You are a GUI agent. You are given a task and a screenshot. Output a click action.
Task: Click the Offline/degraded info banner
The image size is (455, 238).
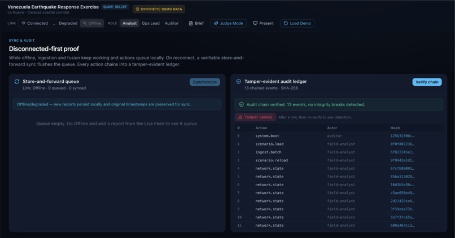tap(117, 104)
